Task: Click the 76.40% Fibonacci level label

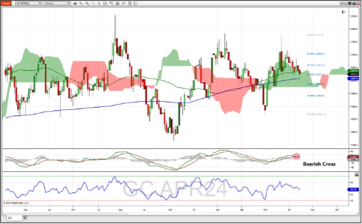Action: tap(315, 95)
